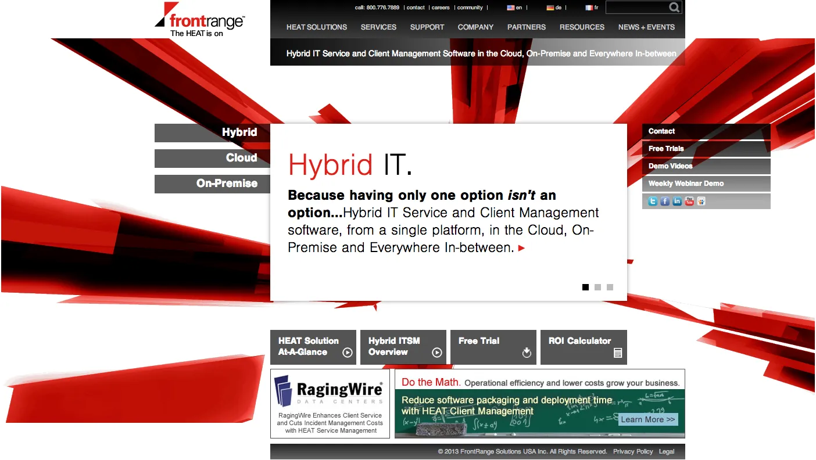The image size is (816, 460).
Task: Open the SUPPORT menu
Action: (x=427, y=27)
